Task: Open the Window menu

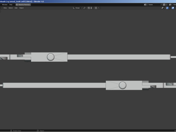Action: coord(5,5)
